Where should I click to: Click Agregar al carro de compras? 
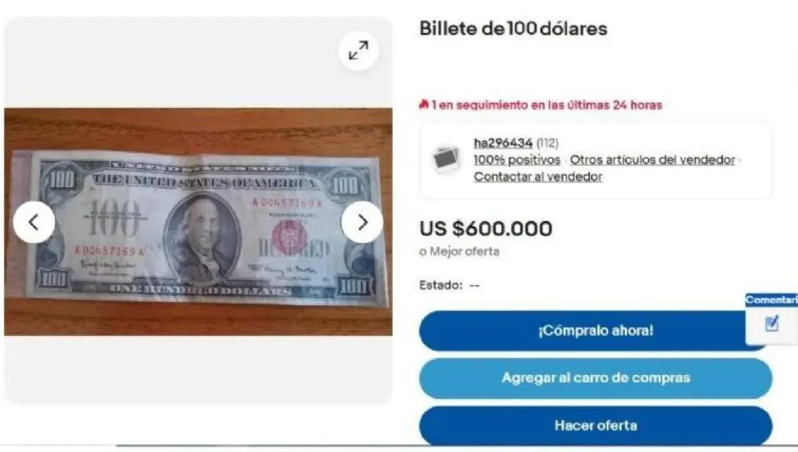[596, 378]
